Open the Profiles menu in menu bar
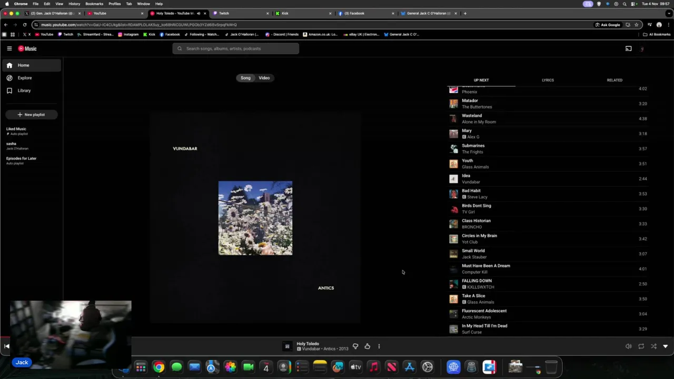Screen dimensions: 674x379 click(x=114, y=4)
